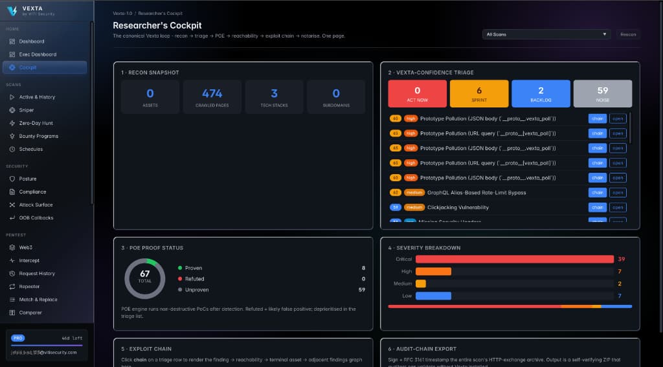Viewport: 663px width, 367px height.
Task: Open Sniper via its crosshair icon
Action: 12,110
